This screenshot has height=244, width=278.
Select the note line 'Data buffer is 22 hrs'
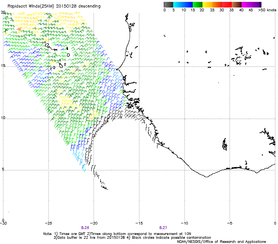coord(76,238)
